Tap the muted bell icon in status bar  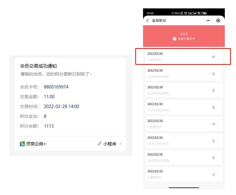click(182, 13)
